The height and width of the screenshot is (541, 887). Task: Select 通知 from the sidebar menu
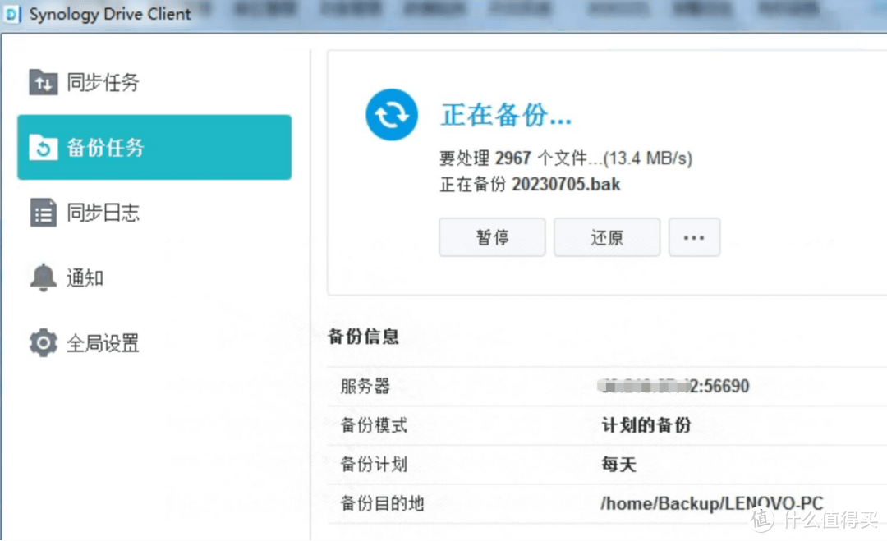click(84, 277)
